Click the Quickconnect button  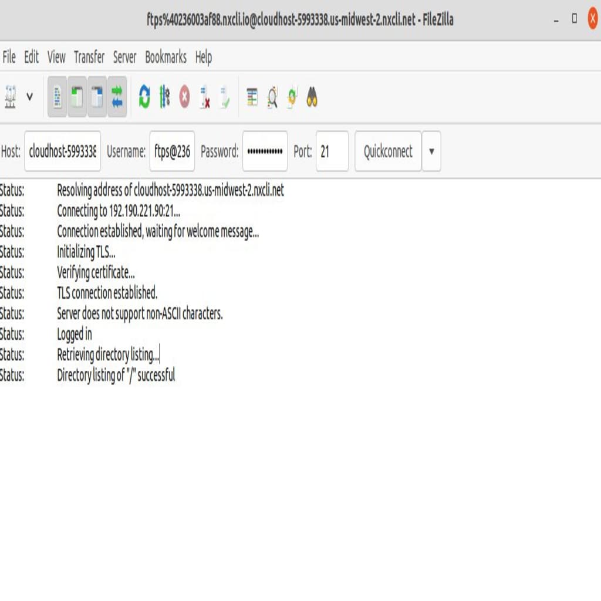[x=388, y=151]
